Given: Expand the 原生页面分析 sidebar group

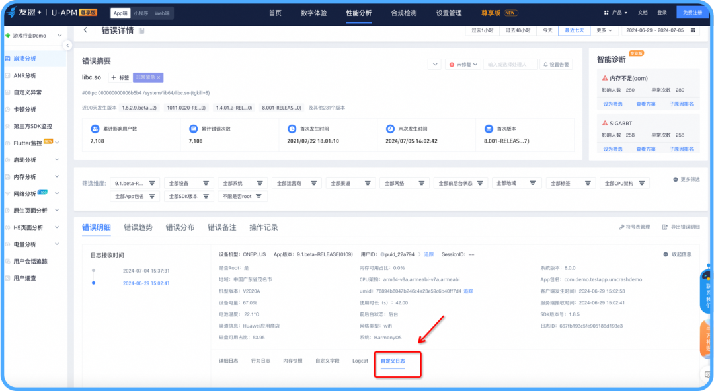Looking at the screenshot, I should click(57, 210).
